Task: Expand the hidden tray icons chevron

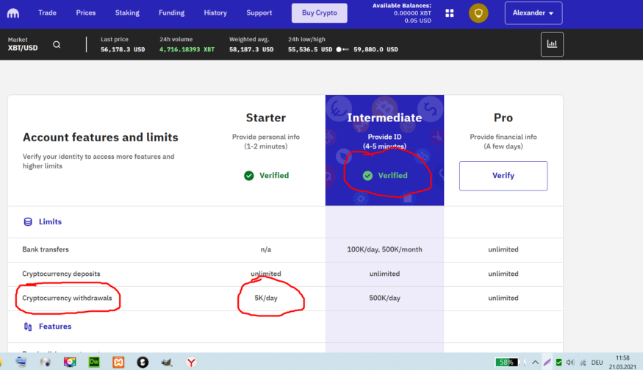Action: (535, 362)
